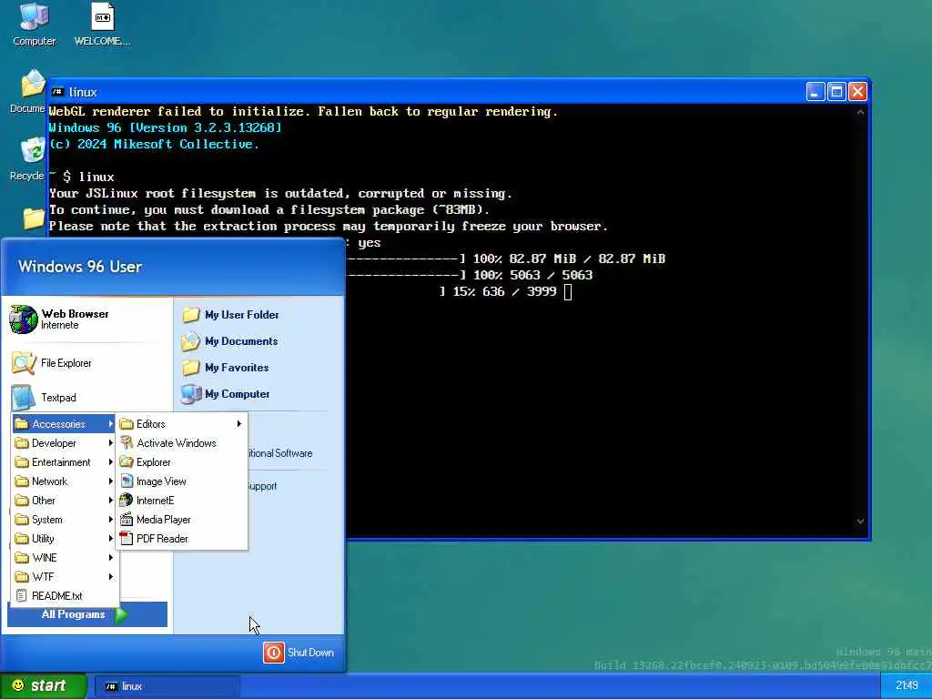Click terminal scrollbar down arrow
The width and height of the screenshot is (932, 699).
859,522
